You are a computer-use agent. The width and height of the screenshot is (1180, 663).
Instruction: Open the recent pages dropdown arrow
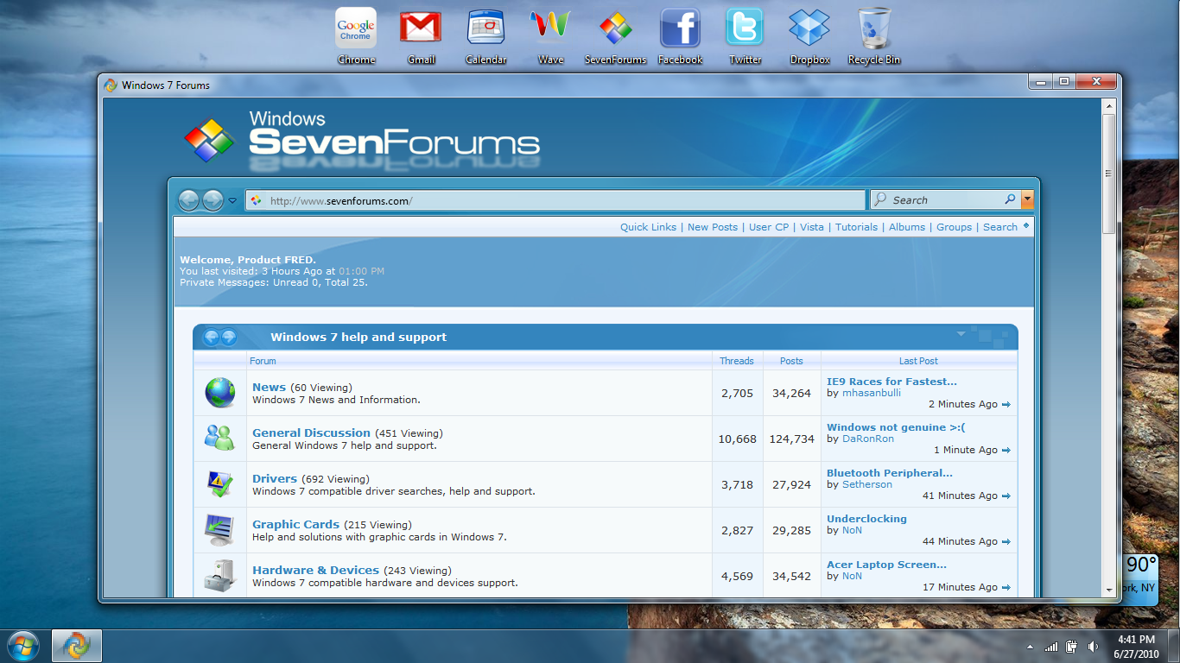232,201
